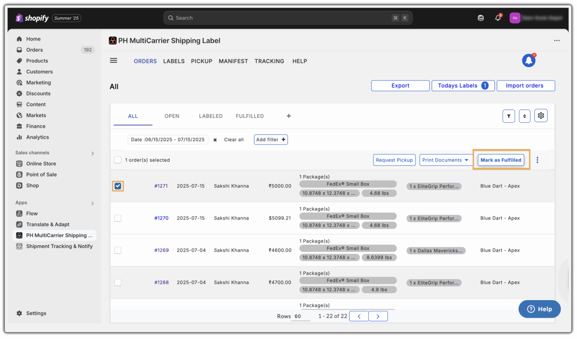Click the Shop channel icon
Screen dimensions: 577x339
[x=19, y=186]
